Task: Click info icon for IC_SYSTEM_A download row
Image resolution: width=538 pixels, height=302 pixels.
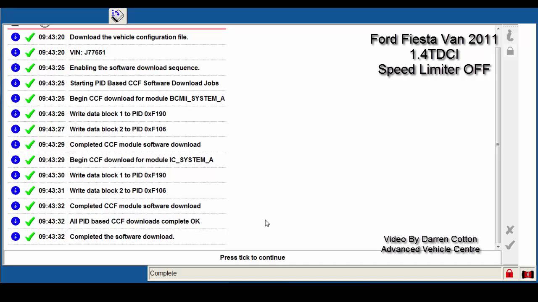Action: [16, 160]
